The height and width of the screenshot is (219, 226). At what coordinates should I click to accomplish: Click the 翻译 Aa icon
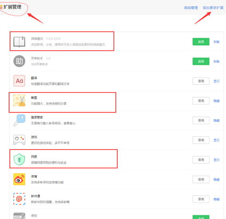pyautogui.click(x=19, y=81)
